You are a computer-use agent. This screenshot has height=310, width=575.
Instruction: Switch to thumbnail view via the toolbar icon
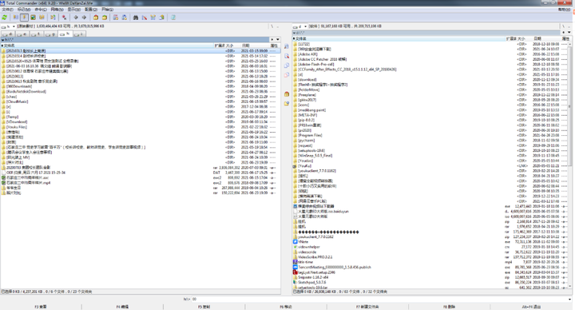coord(33,18)
